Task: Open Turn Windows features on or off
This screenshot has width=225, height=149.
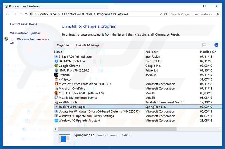Action: 30,41
